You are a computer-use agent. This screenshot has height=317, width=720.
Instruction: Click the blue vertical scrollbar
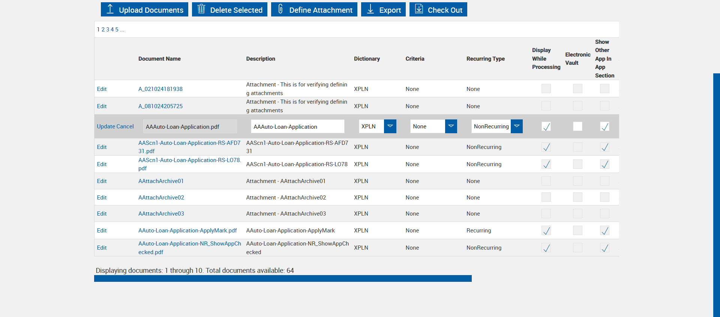716,195
